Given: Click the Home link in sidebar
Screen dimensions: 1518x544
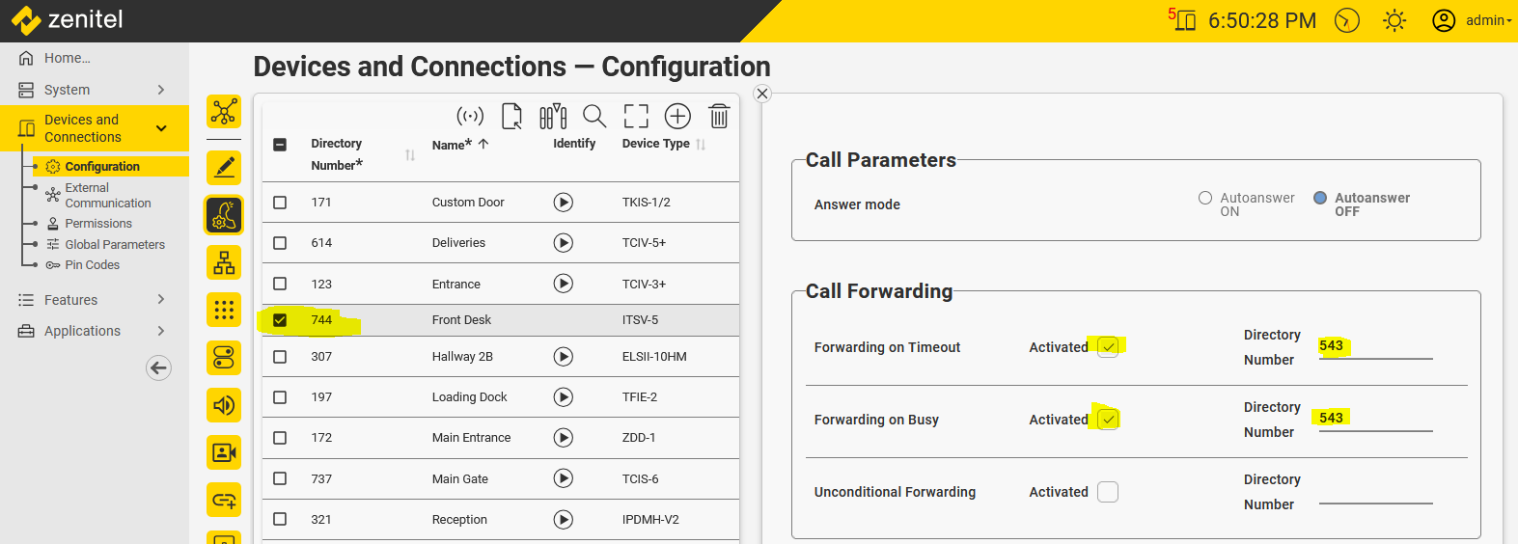Looking at the screenshot, I should [67, 58].
